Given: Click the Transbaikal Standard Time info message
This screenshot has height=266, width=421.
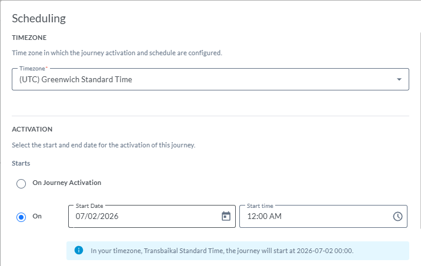Looking at the screenshot, I should tap(222, 251).
